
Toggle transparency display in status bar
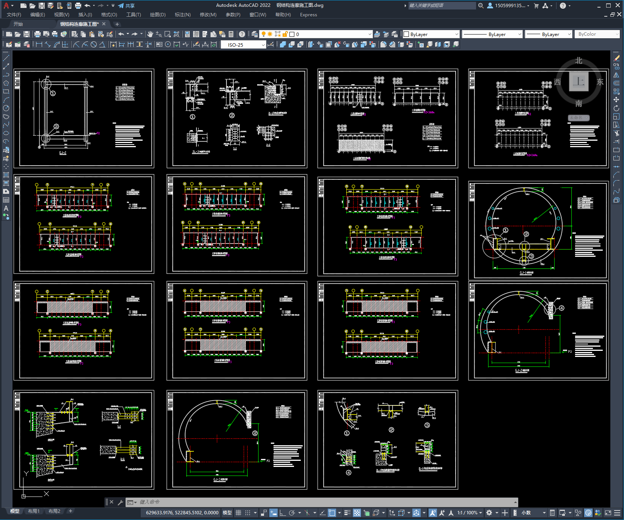357,513
